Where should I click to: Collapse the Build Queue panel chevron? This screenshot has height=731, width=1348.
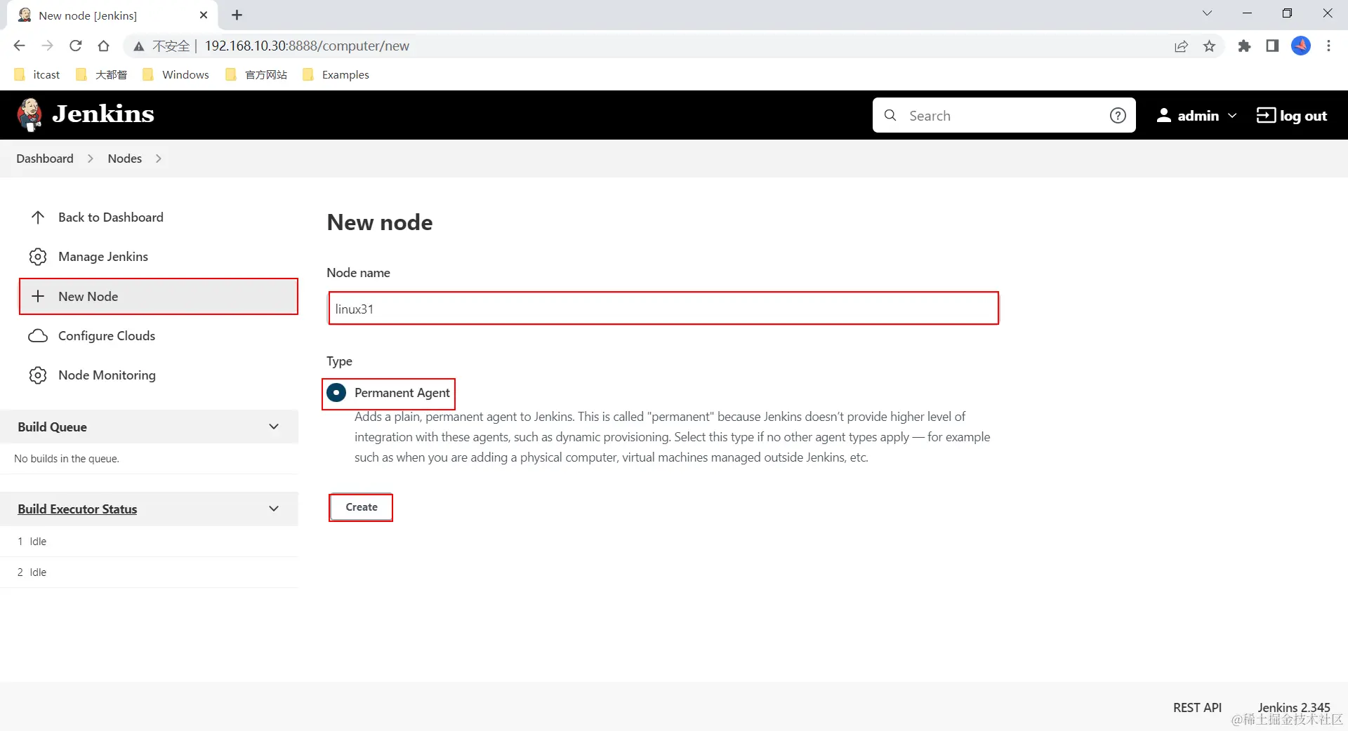(274, 427)
